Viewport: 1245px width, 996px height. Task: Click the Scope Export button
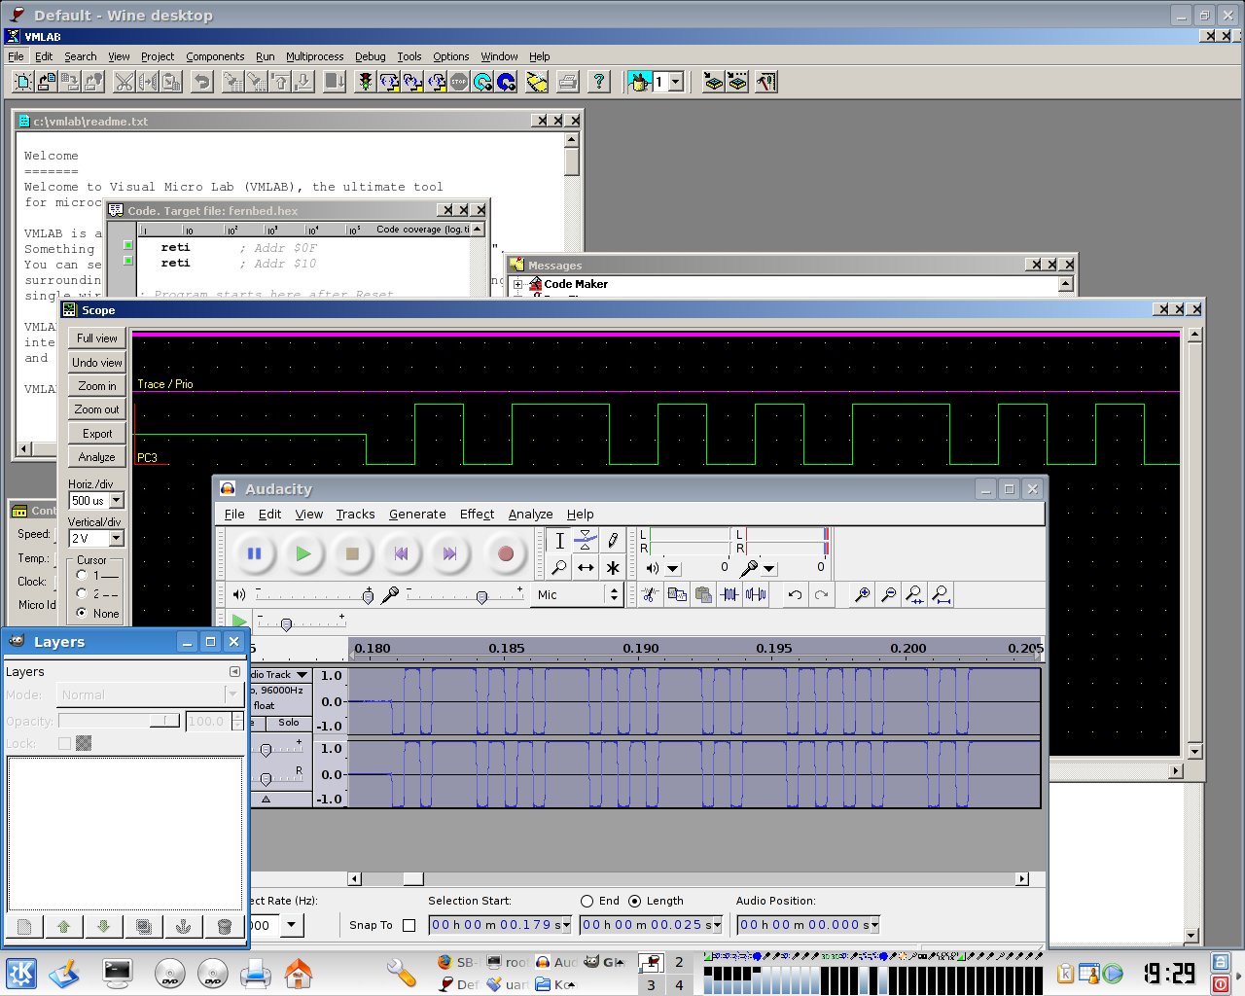click(97, 434)
